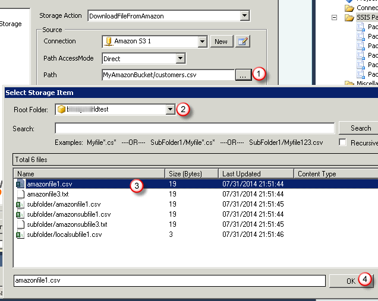Click the icon of subfolder/localsubfile1.csv
378x301 pixels.
click(20, 235)
